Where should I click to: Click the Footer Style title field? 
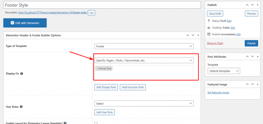102,5
